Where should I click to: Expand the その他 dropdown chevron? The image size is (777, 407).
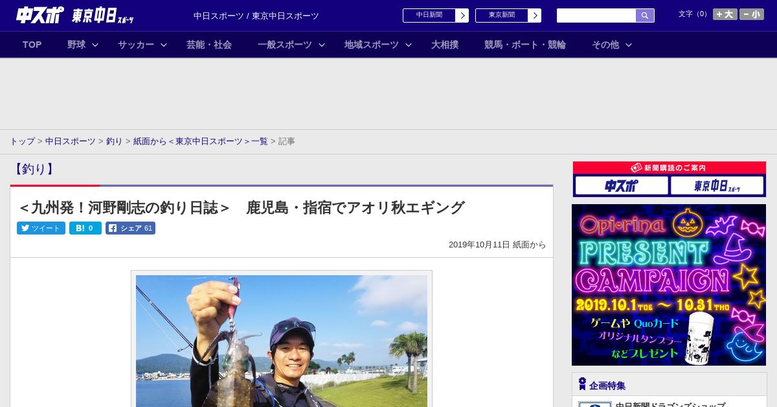click(x=629, y=45)
